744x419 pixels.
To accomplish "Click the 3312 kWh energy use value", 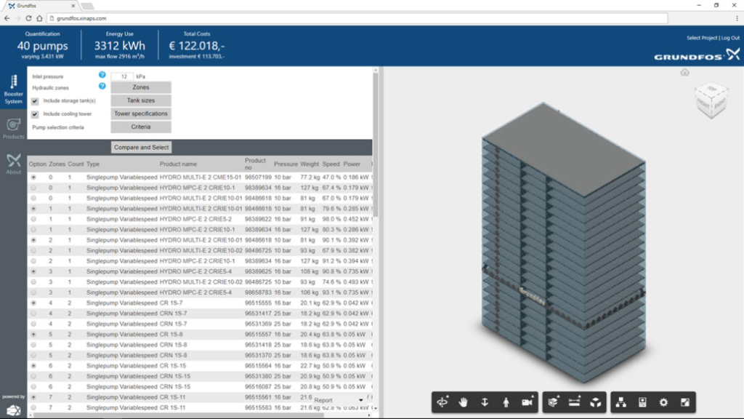I will tap(120, 46).
